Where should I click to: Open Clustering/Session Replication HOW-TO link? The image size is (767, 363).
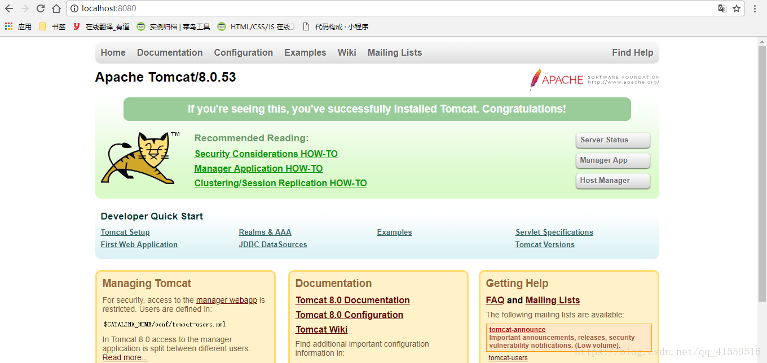click(x=281, y=183)
